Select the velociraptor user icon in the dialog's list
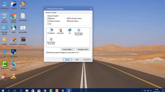165x92 pixels. pyautogui.click(x=60, y=31)
